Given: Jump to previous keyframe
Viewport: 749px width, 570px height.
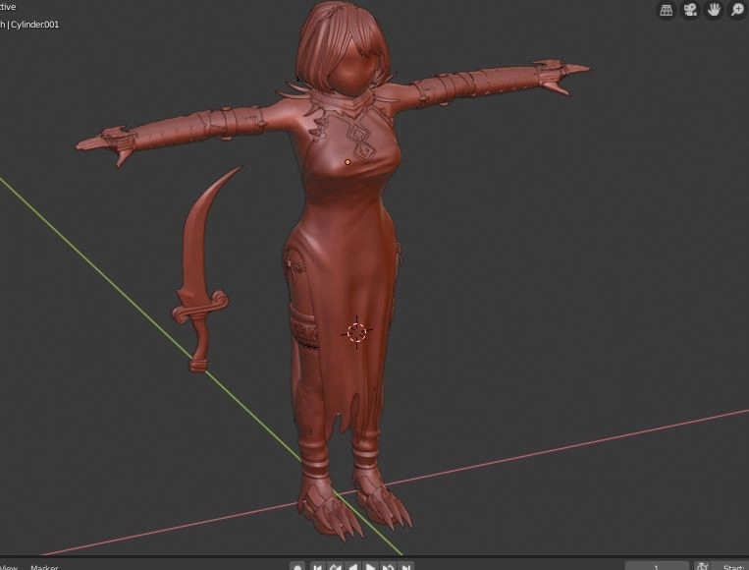Looking at the screenshot, I should (x=335, y=566).
